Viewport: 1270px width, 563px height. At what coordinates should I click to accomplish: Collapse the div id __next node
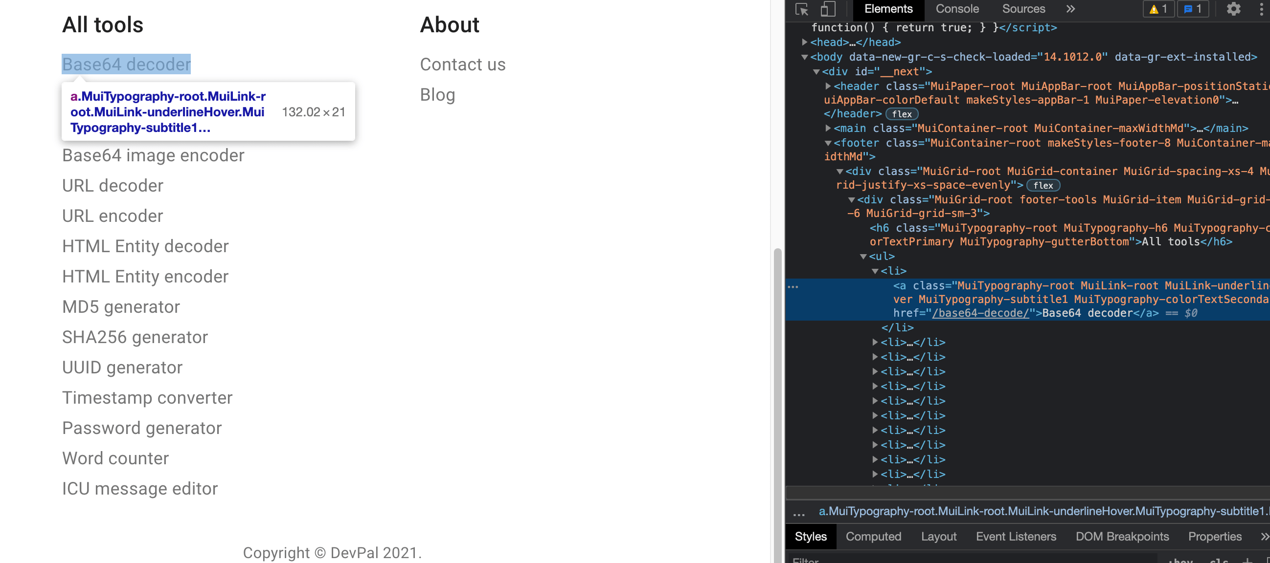[816, 72]
